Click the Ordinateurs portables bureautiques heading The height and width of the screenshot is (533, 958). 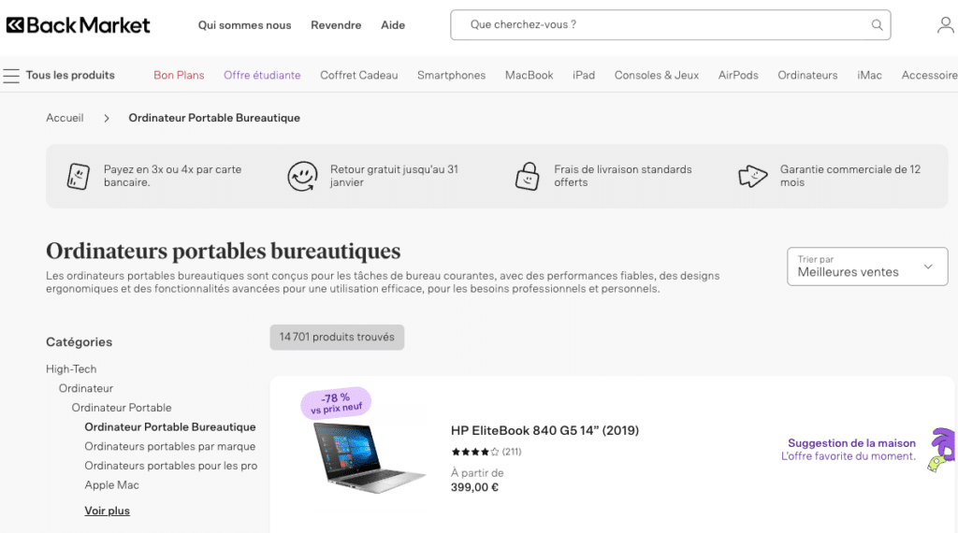pos(224,251)
